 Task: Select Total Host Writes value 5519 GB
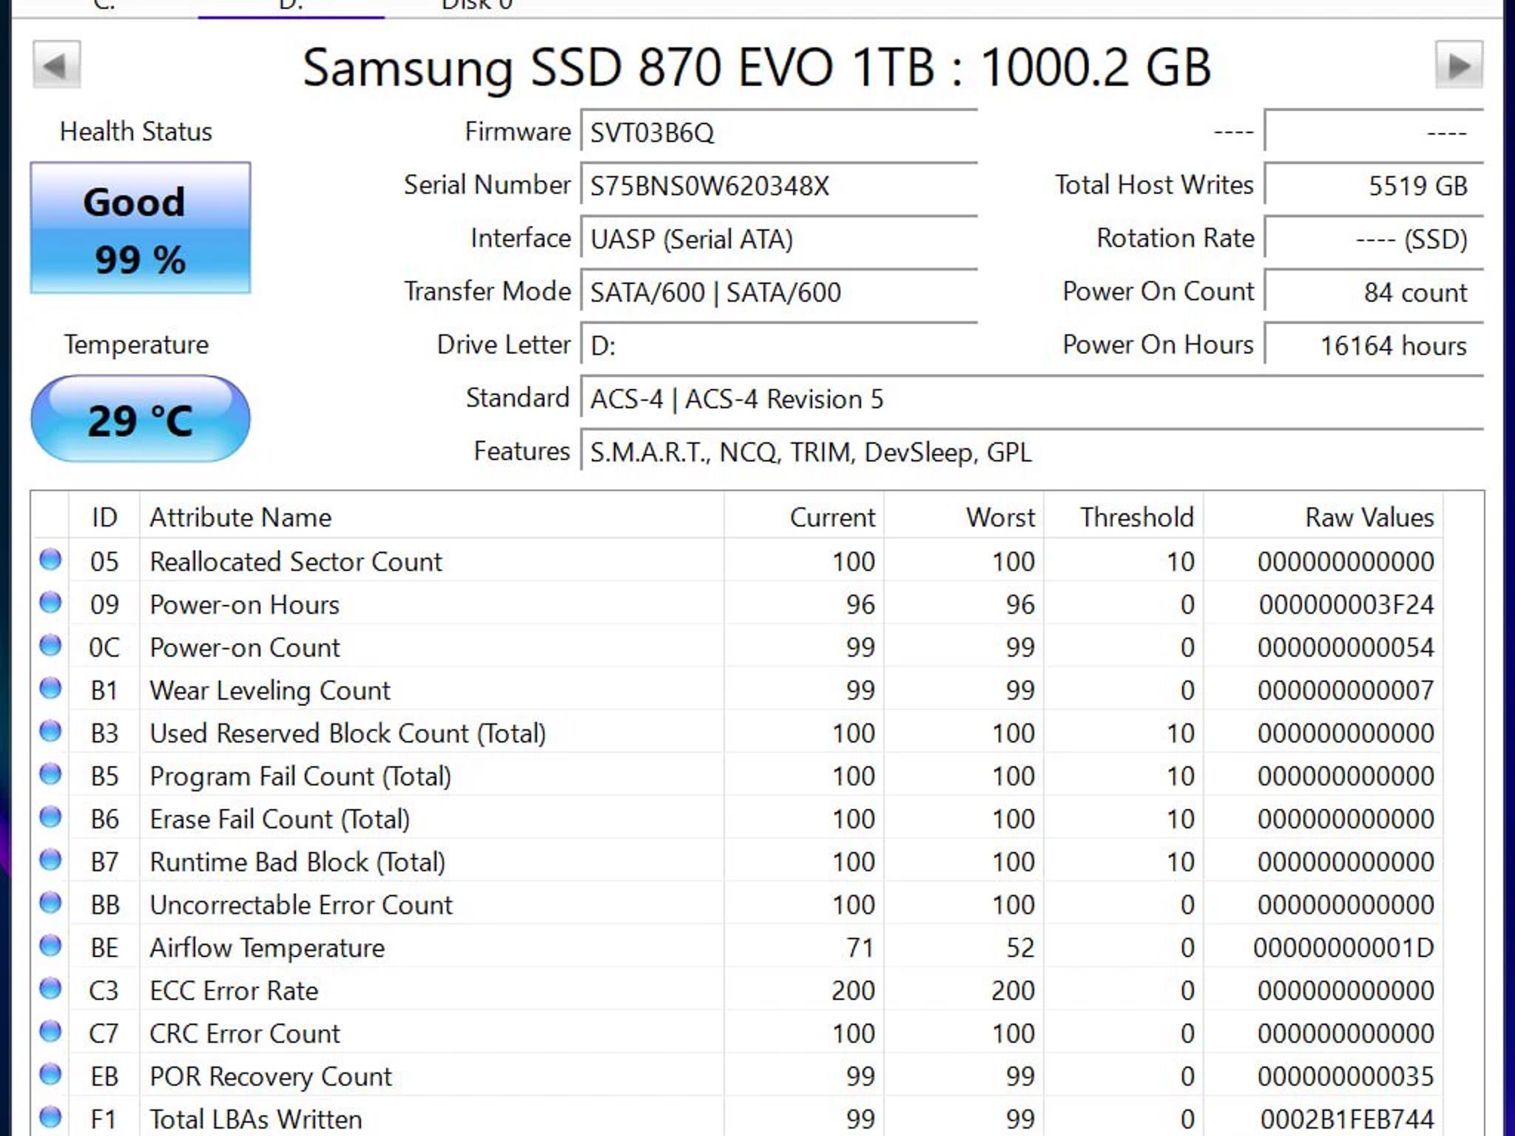coord(1417,186)
